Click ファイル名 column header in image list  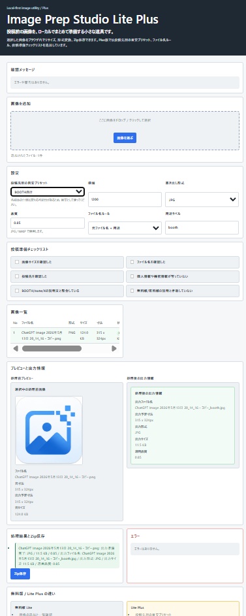[27, 323]
